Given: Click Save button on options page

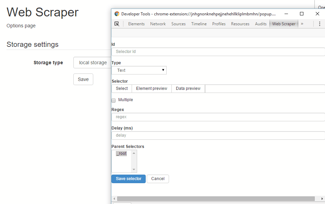Looking at the screenshot, I should (83, 79).
